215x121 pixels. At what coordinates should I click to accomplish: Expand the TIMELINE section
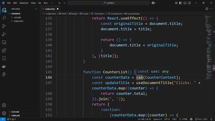point(15,116)
